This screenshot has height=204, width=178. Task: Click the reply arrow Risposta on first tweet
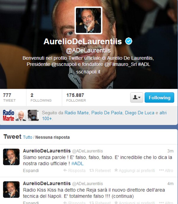[x=74, y=170]
